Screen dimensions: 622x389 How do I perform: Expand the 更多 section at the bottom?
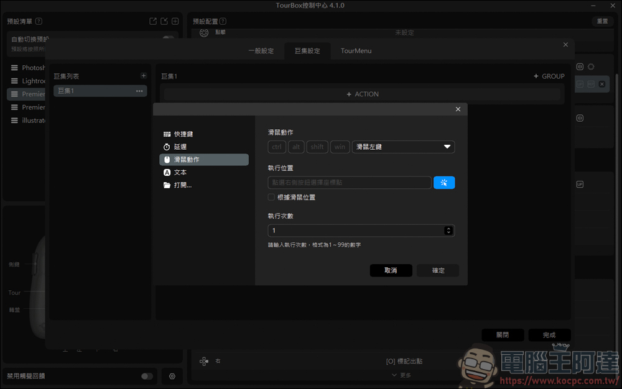click(x=401, y=375)
